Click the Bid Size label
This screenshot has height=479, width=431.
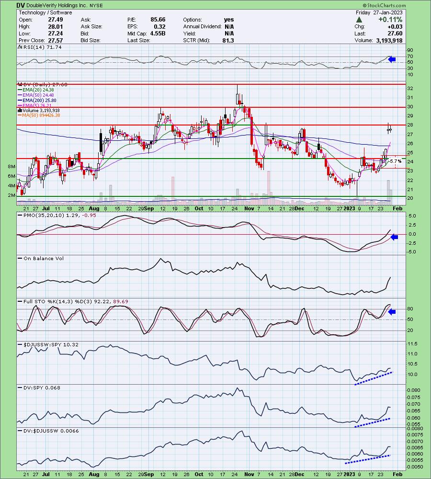coord(91,40)
